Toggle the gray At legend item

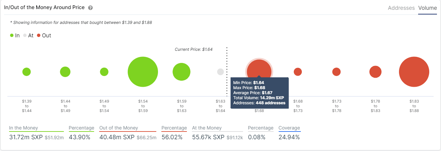tap(28, 35)
